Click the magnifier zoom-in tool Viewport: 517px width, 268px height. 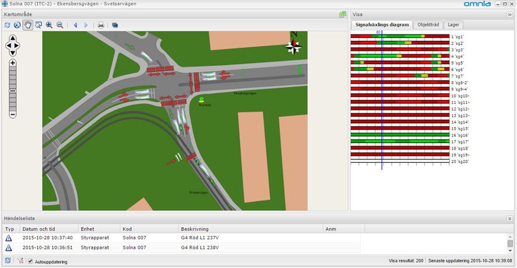coord(49,25)
